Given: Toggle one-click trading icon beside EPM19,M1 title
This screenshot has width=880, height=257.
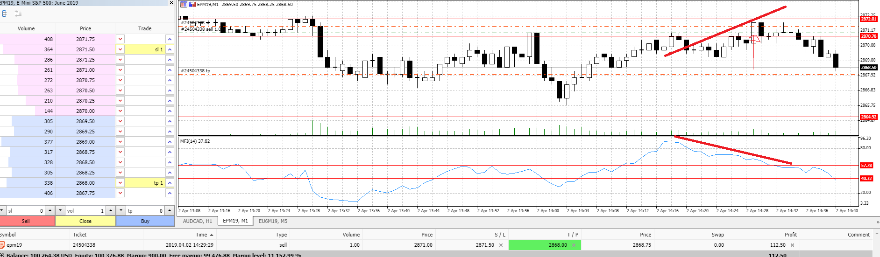Looking at the screenshot, I should click(192, 5).
